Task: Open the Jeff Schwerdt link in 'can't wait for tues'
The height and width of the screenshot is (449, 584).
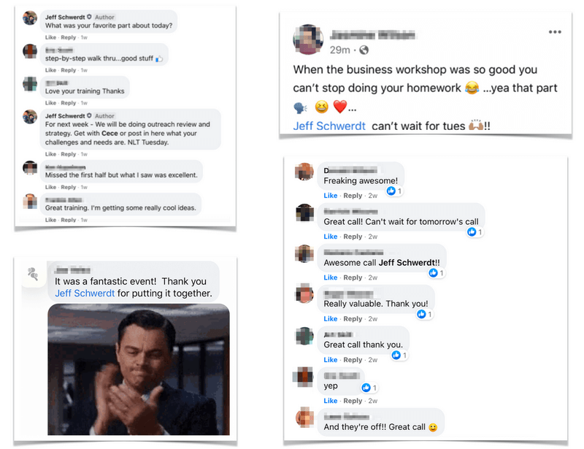Action: click(x=329, y=126)
